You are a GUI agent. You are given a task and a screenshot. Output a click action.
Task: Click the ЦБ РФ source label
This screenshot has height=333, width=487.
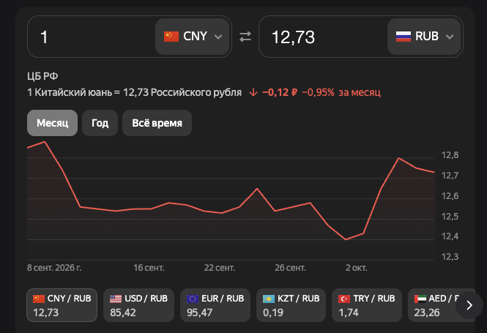click(x=42, y=76)
